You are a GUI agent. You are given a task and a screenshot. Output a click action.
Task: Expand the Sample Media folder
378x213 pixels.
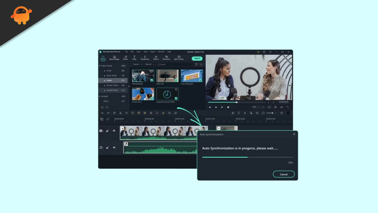pyautogui.click(x=104, y=90)
